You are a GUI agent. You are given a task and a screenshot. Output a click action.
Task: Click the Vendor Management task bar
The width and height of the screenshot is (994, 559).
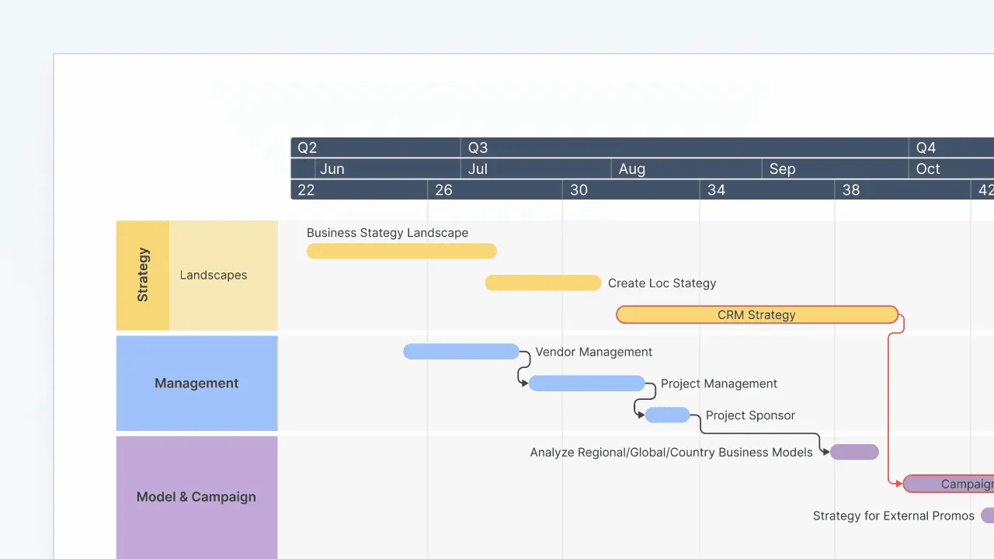[461, 351]
